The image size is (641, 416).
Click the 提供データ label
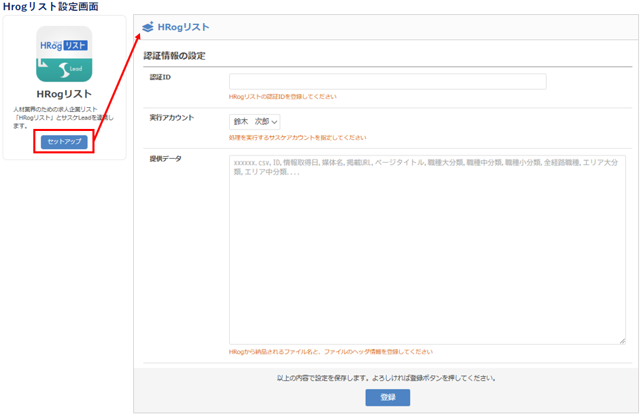(166, 158)
